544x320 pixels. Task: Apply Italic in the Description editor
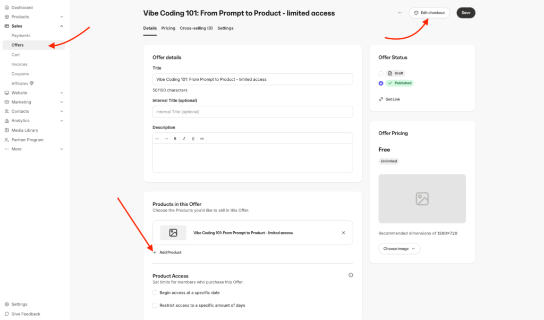(x=184, y=138)
